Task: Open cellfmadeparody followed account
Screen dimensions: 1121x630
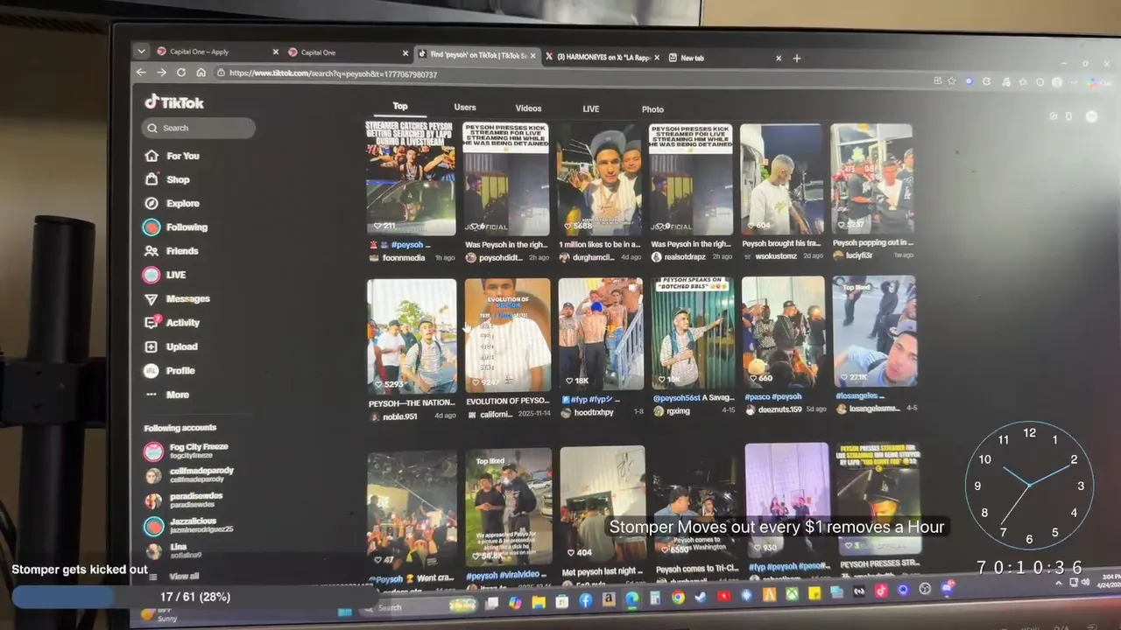Action: pos(190,475)
